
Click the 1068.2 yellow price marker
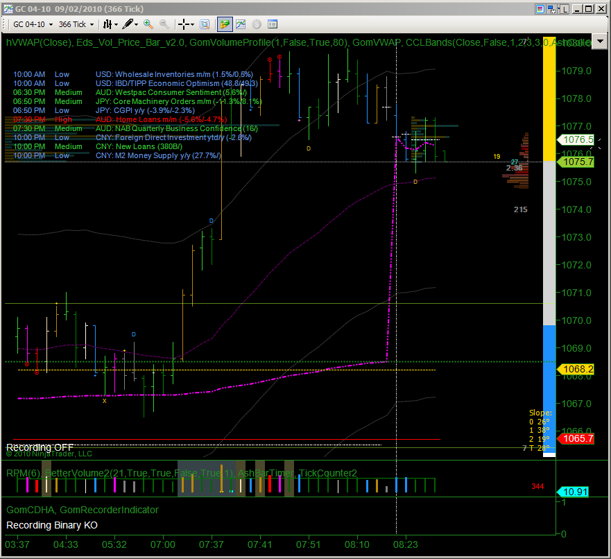point(576,369)
